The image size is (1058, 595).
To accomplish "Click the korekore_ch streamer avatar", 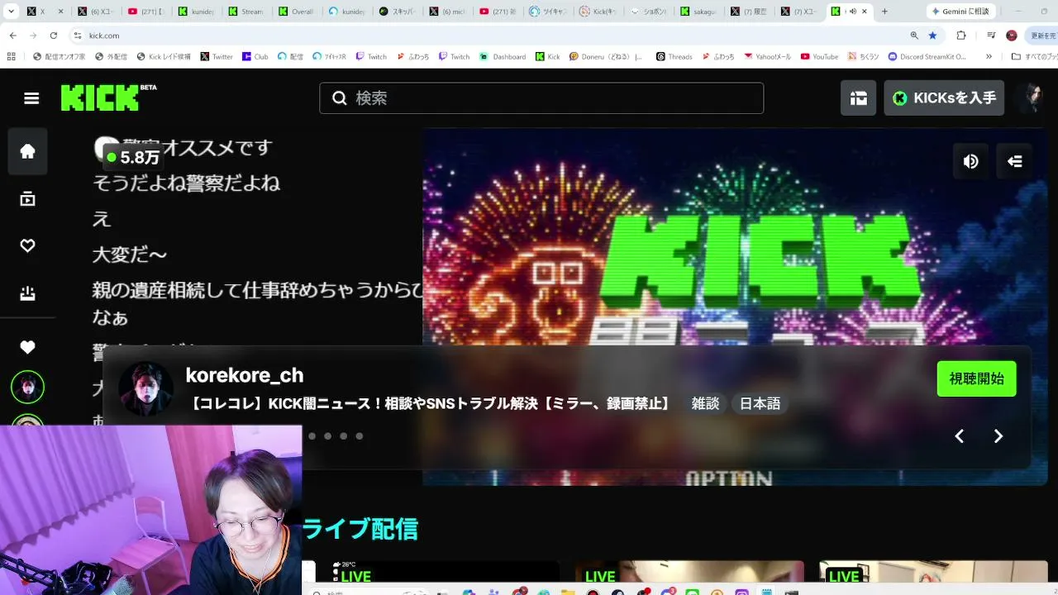I will click(145, 388).
